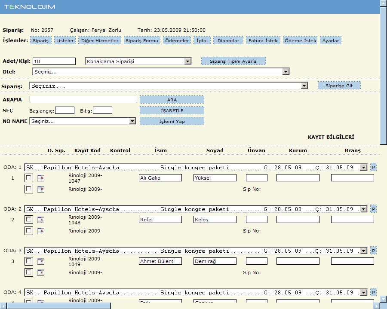Click the Kayıt Kod column header
The image size is (387, 309).
(87, 150)
